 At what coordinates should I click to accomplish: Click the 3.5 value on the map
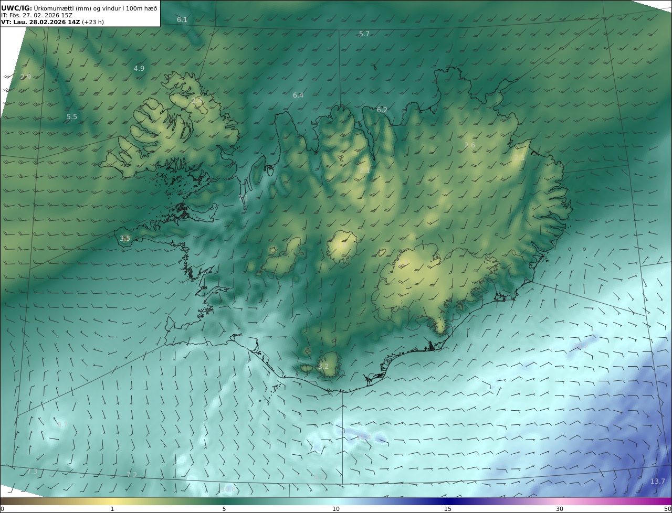pyautogui.click(x=125, y=238)
